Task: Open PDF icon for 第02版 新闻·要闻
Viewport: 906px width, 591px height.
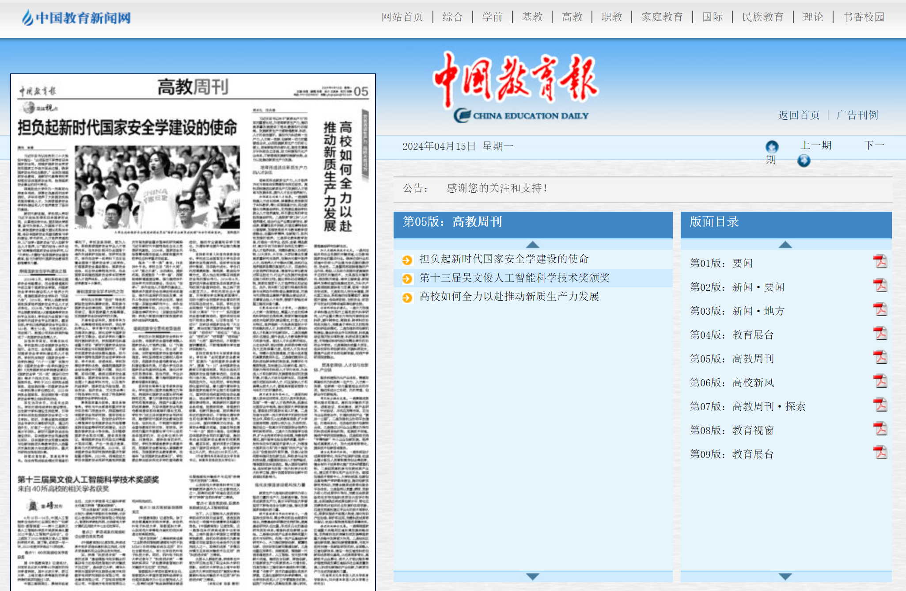Action: click(880, 286)
